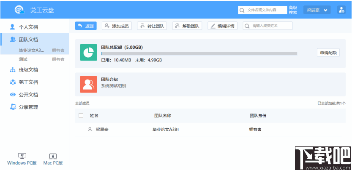Click the 班级文档 hierarchy icon
This screenshot has width=352, height=170.
pyautogui.click(x=13, y=70)
